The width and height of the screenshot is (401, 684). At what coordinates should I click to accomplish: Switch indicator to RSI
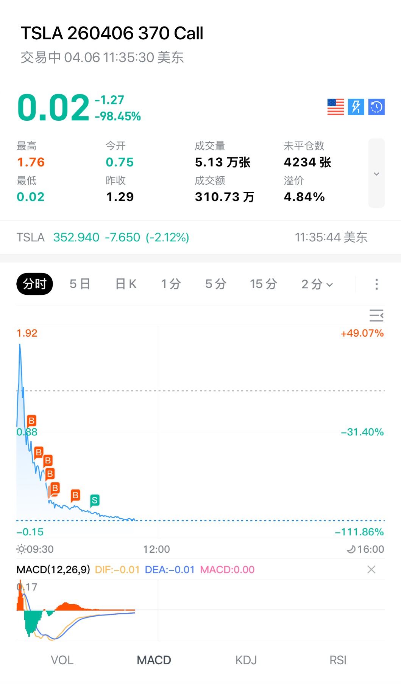(x=338, y=660)
